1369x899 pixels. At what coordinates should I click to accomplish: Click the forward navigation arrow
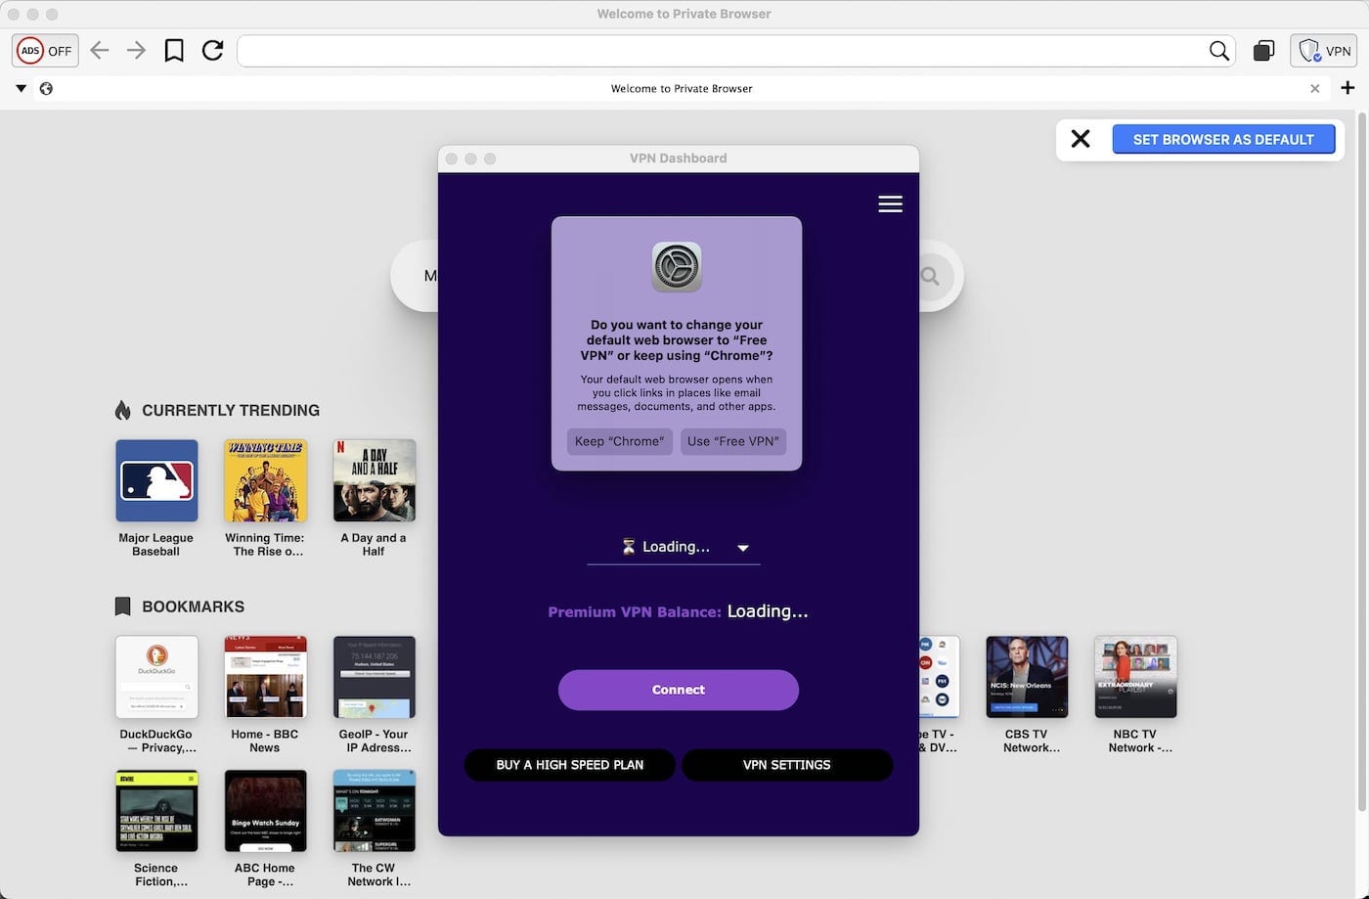pos(136,50)
